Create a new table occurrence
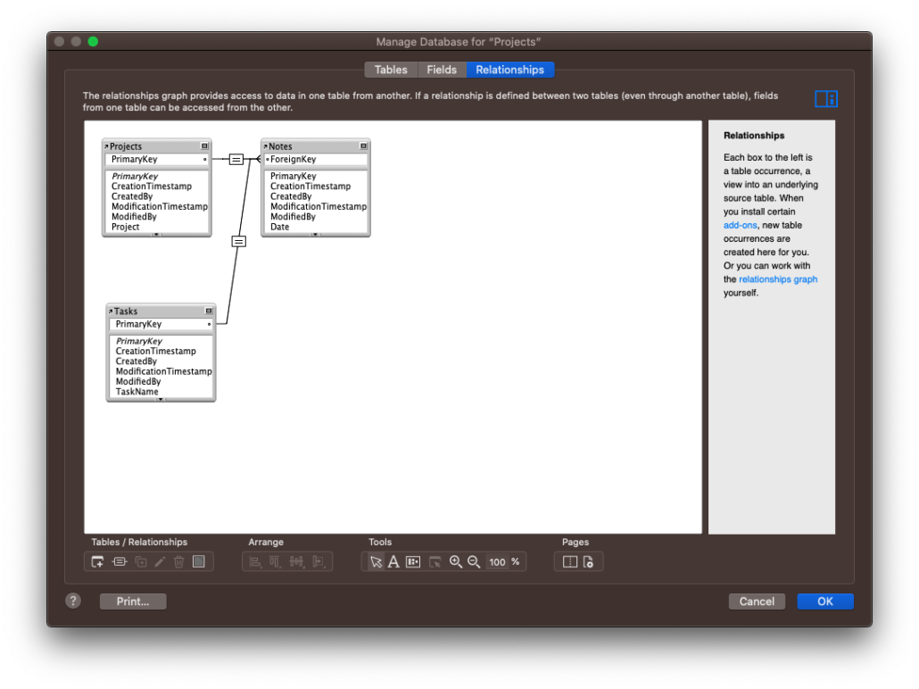The image size is (919, 689). (x=97, y=561)
